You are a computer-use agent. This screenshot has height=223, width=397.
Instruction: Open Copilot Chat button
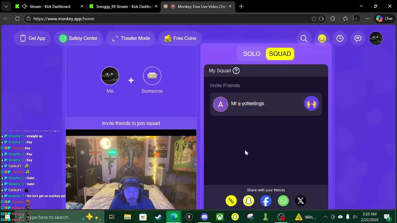coord(384,19)
